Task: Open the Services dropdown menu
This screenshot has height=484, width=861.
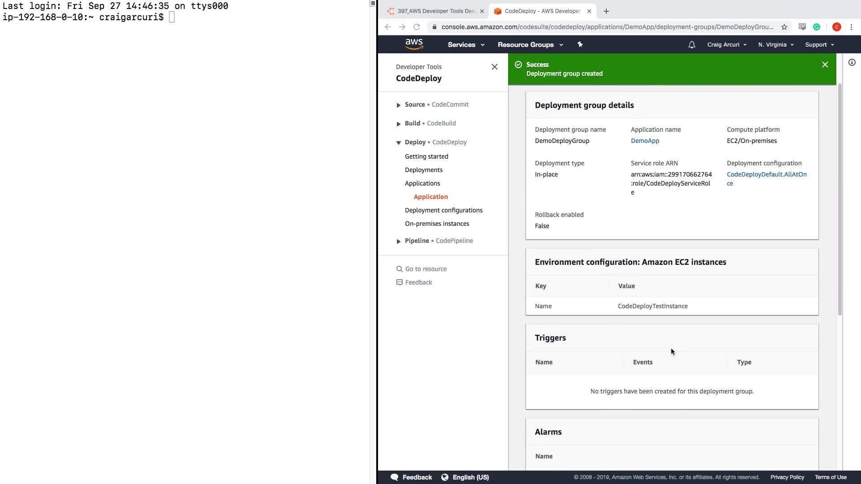Action: point(466,45)
